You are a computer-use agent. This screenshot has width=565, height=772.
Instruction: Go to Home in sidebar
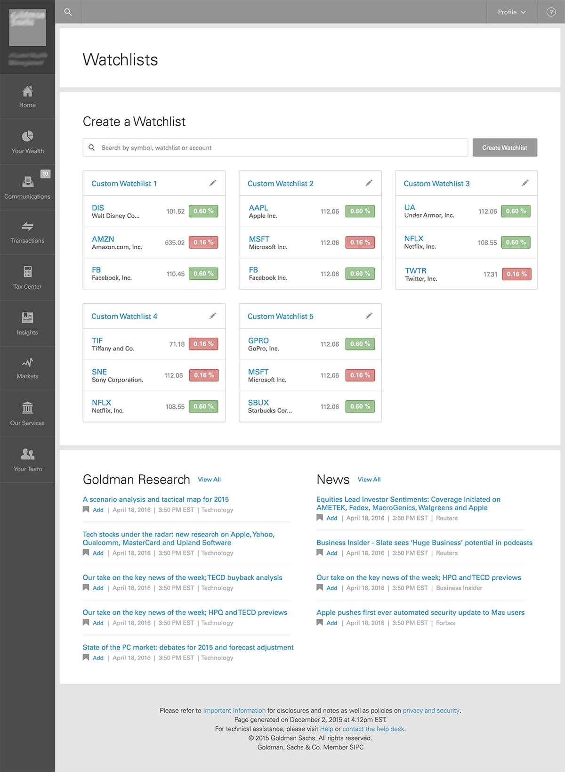tap(27, 97)
